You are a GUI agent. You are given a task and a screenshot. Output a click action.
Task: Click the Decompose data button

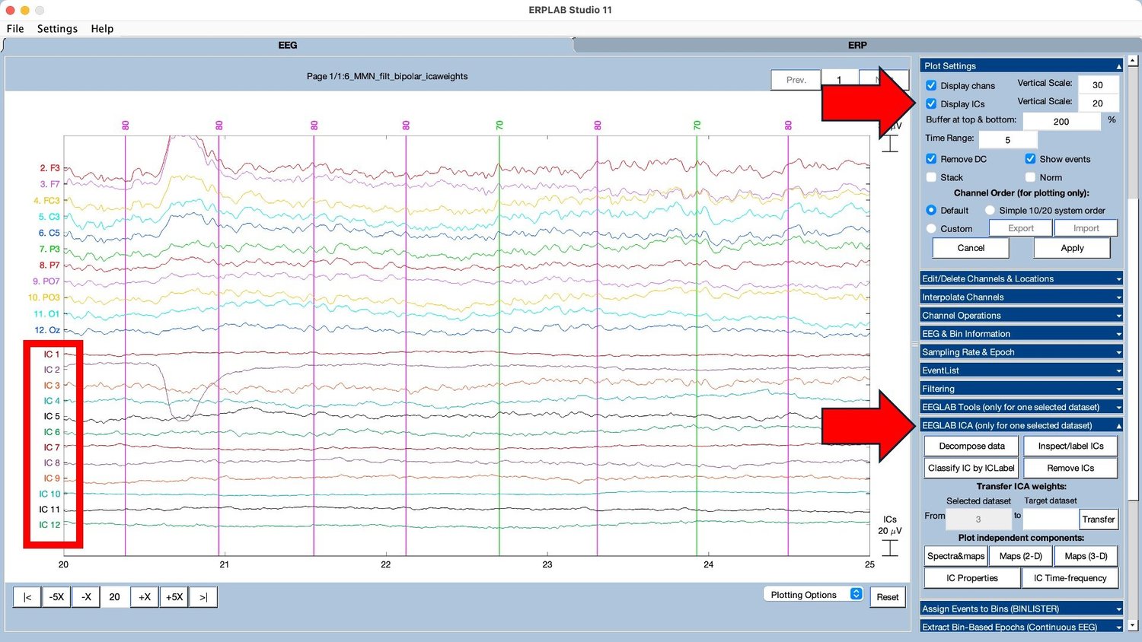coord(971,446)
